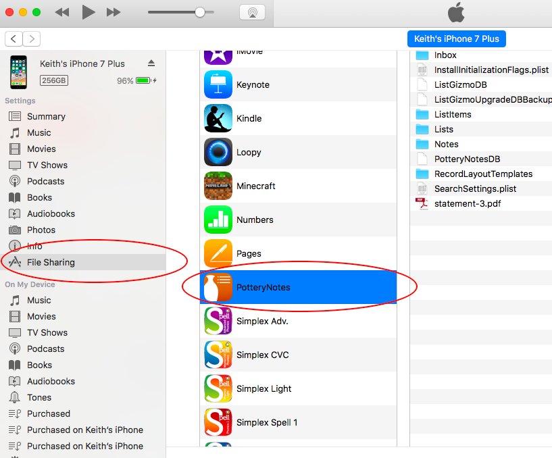552x458 pixels.
Task: Click the fast-forward button
Action: tap(114, 12)
